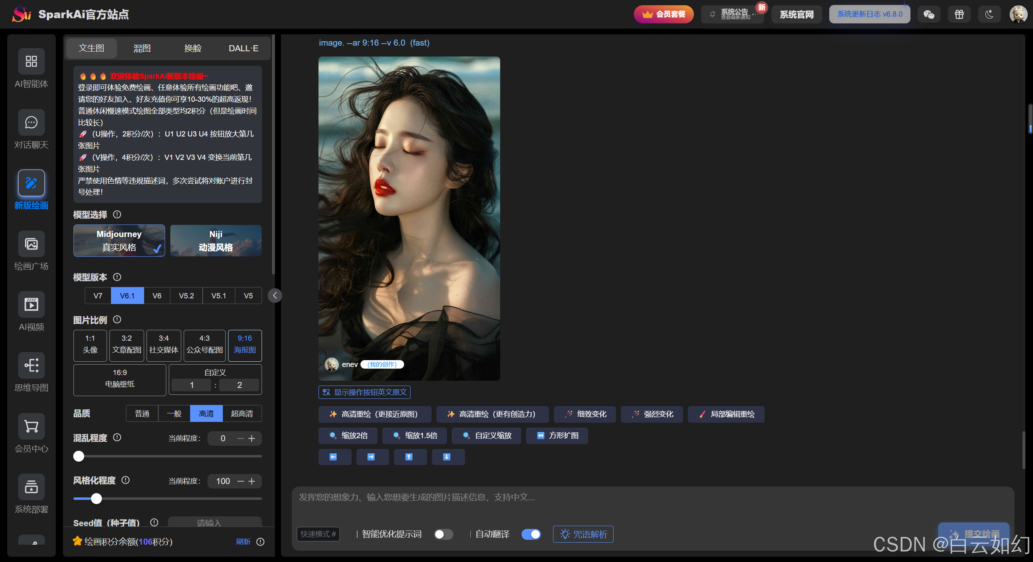Click the 绘画广场 gallery icon

coord(31,244)
